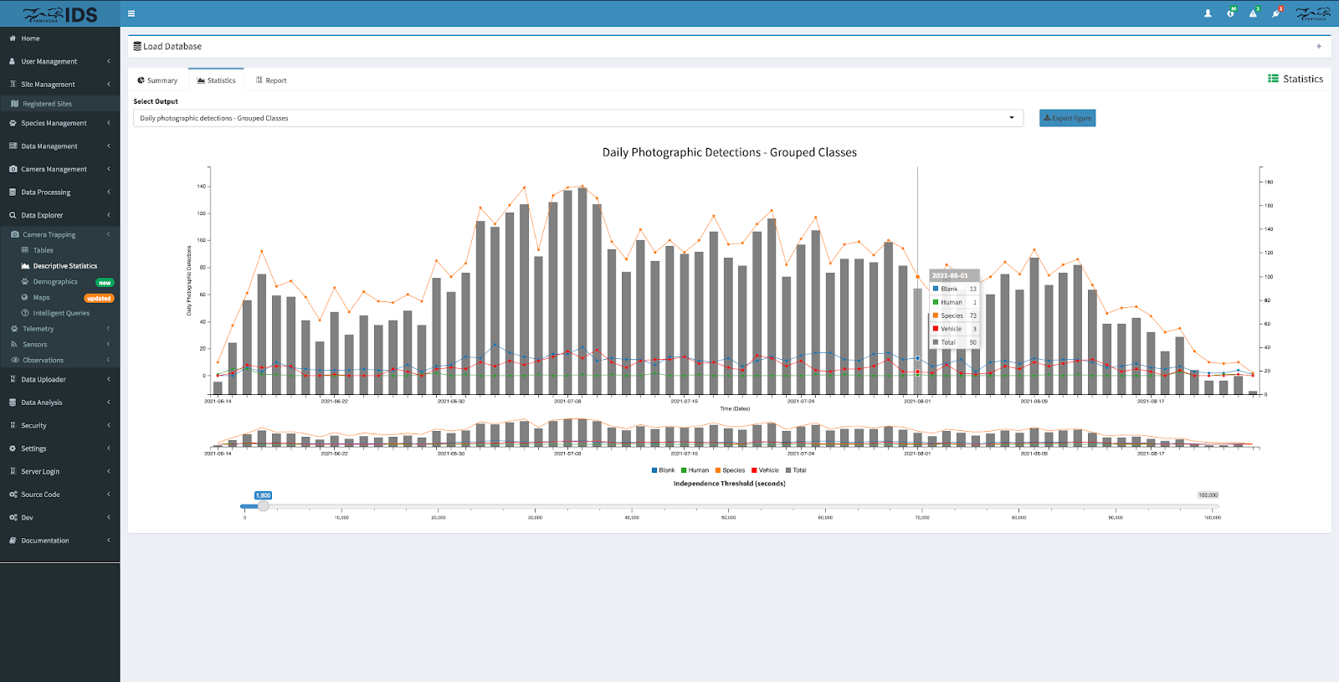1339x682 pixels.
Task: Click range selector chart at 2021-07-08
Action: [x=567, y=432]
